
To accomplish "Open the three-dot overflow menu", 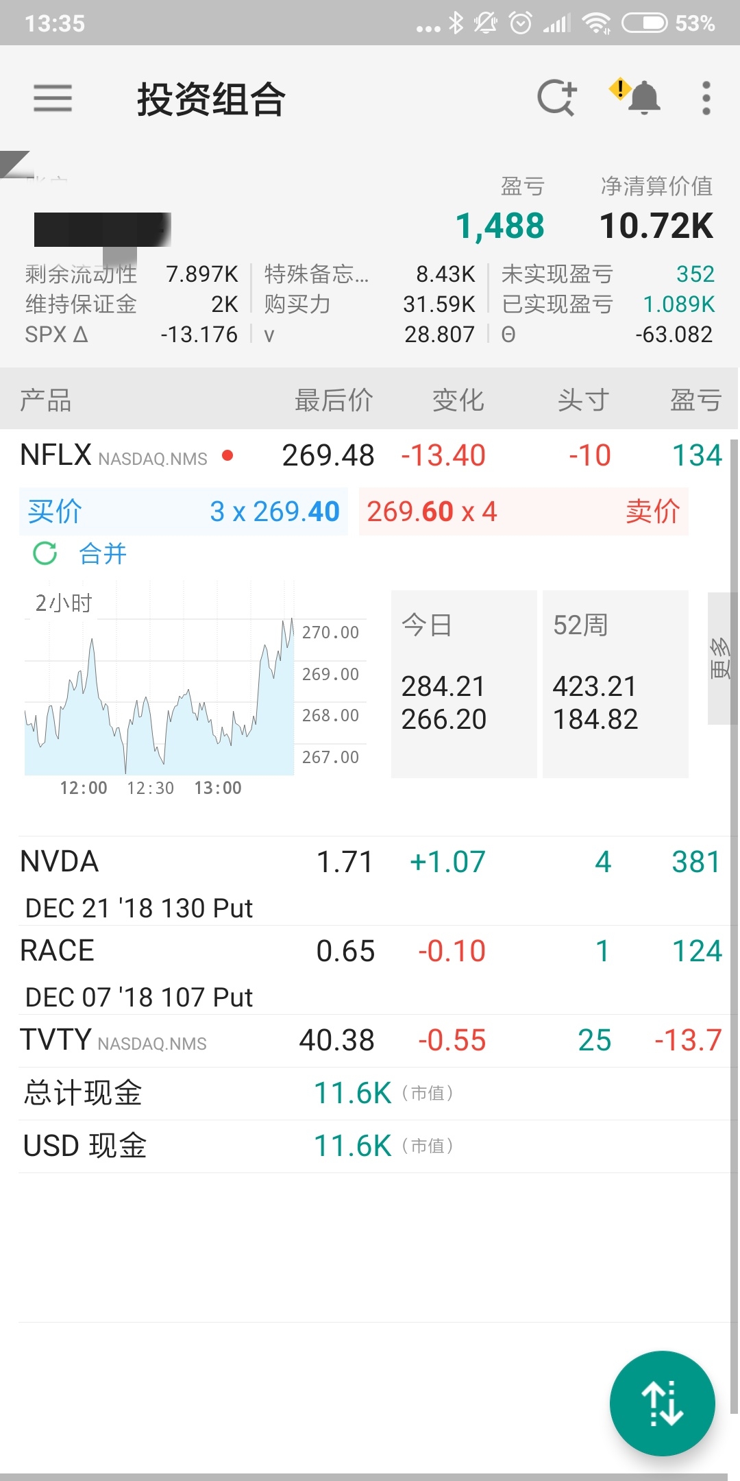I will 706,98.
